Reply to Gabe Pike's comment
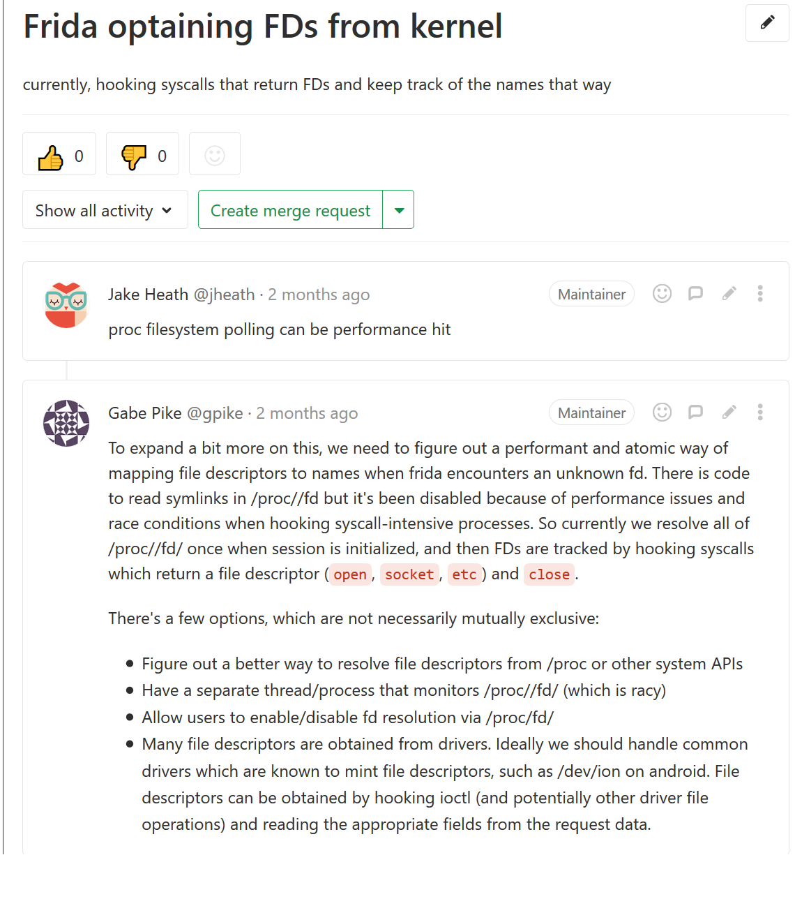Image resolution: width=795 pixels, height=899 pixels. pyautogui.click(x=695, y=413)
